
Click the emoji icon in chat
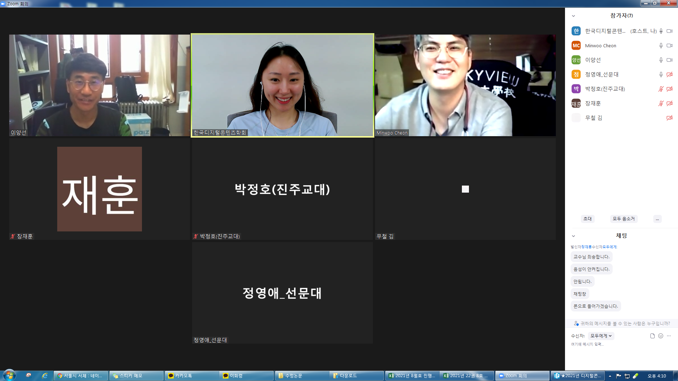coord(661,336)
